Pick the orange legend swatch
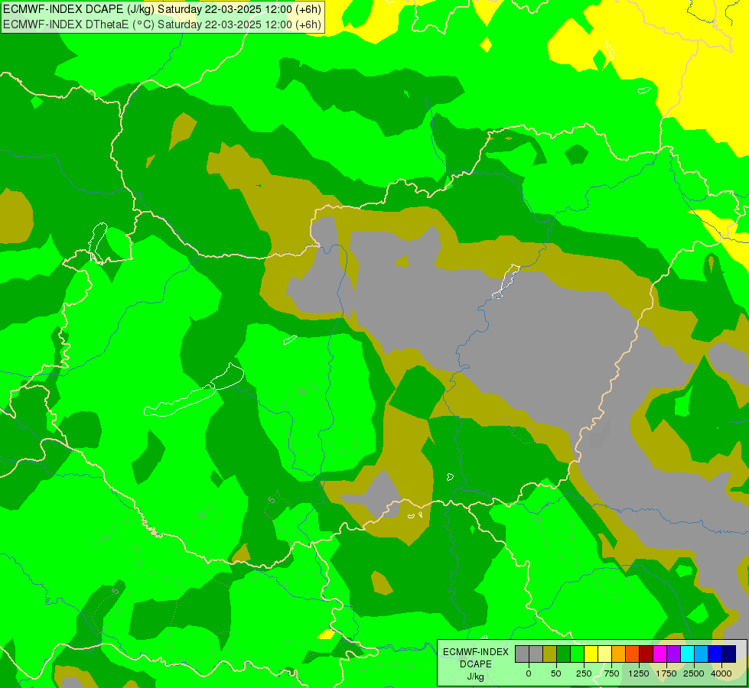The height and width of the screenshot is (688, 749). pos(619,654)
